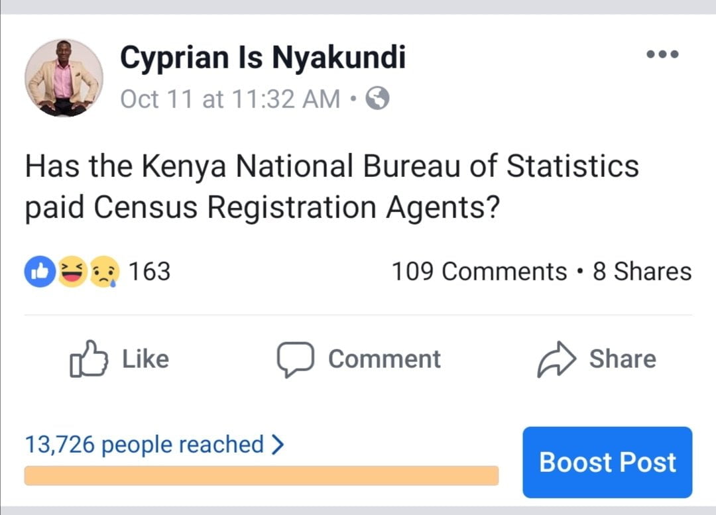716x515 pixels.
Task: Click the thumbs-up outline Like icon
Action: tap(88, 359)
